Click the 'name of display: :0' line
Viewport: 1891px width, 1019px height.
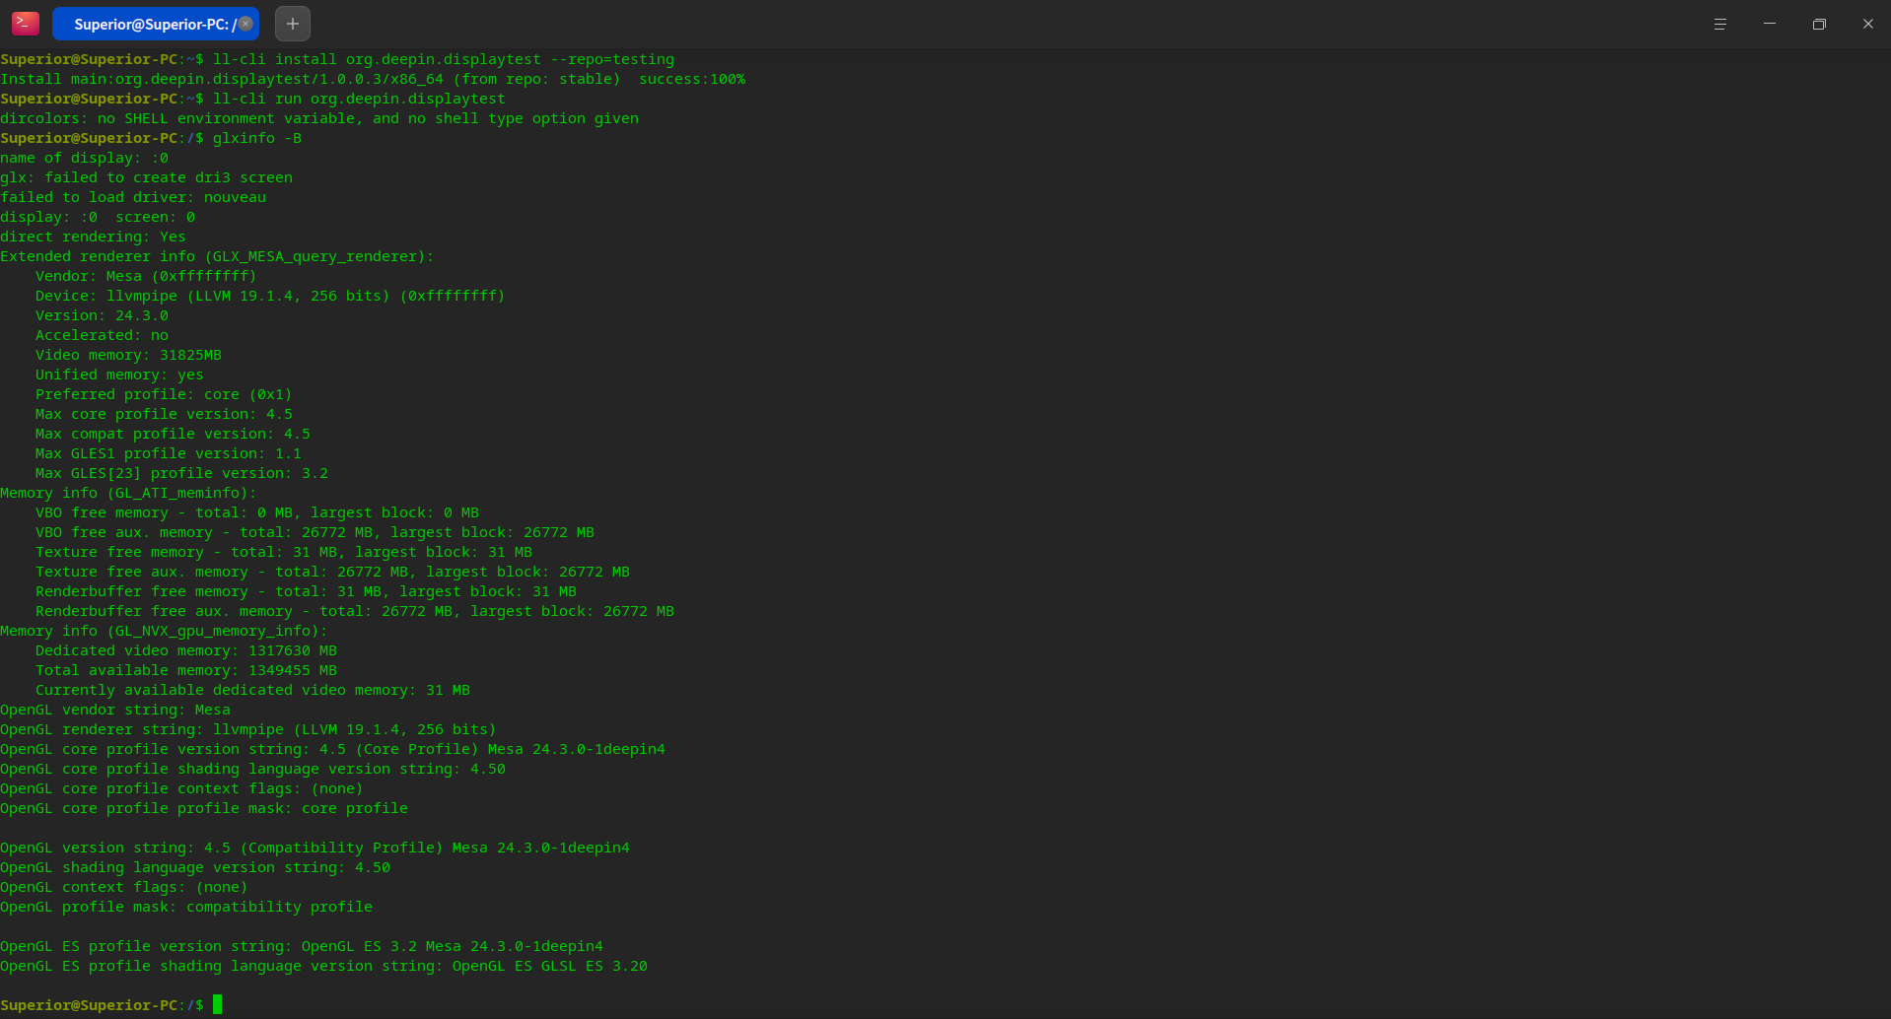pos(84,158)
